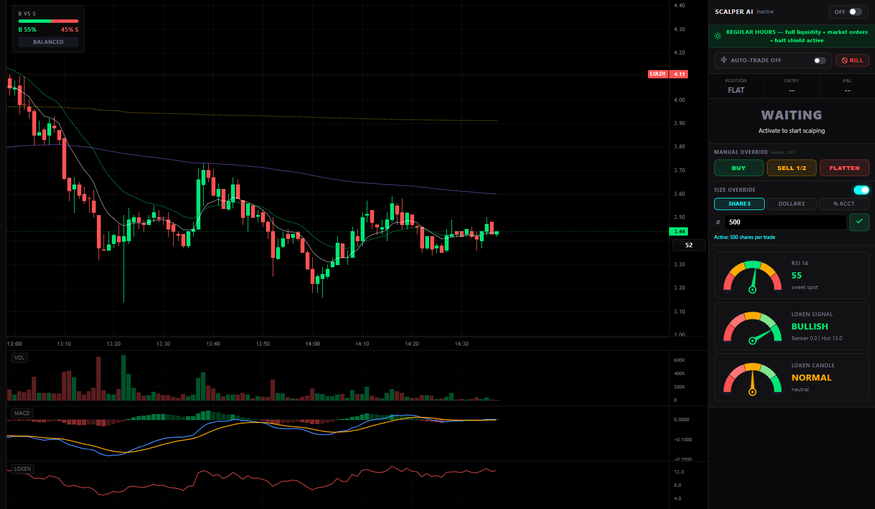Switch to the % ACCT sizing tab
Image resolution: width=875 pixels, height=509 pixels.
(843, 204)
